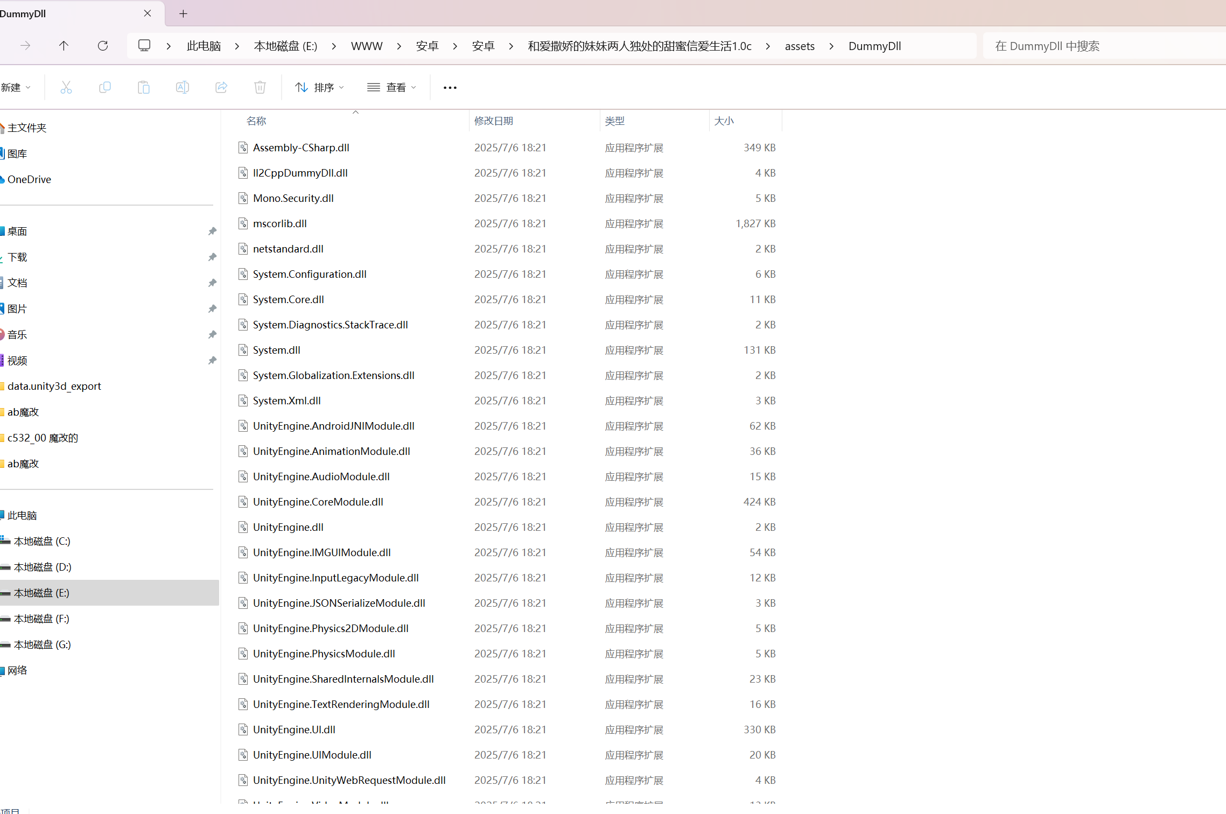The image size is (1226, 814).
Task: Click the file icon of Assembly-CSharp.dll
Action: 243,148
